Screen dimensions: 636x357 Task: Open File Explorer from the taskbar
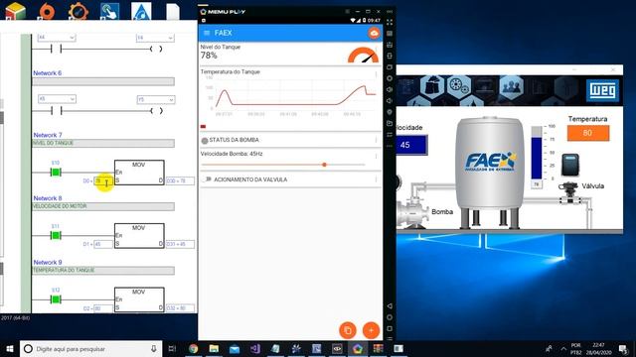click(214, 348)
